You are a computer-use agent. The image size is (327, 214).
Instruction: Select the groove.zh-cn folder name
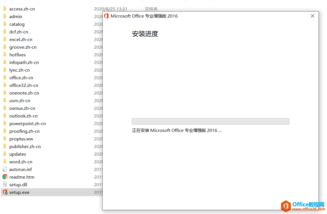click(x=23, y=47)
